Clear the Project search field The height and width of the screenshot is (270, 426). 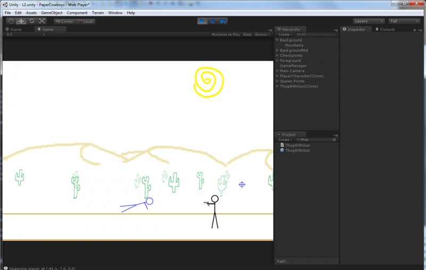tap(334, 140)
